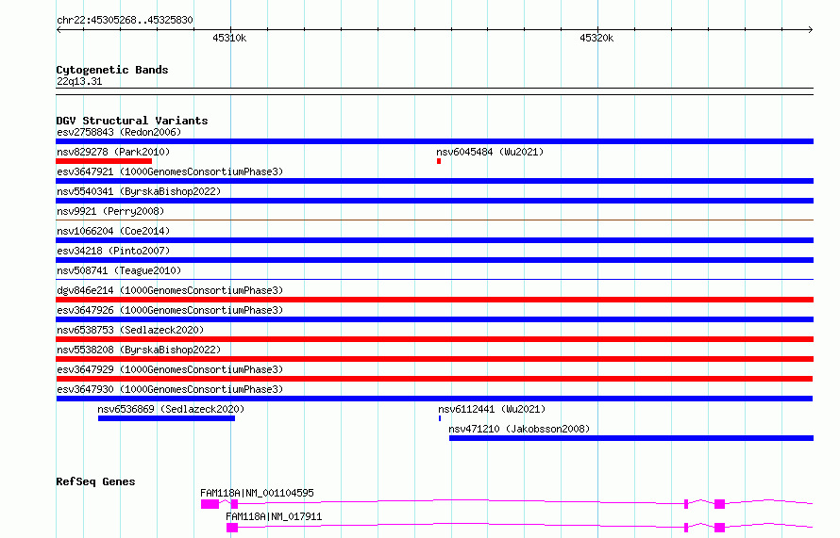This screenshot has width=840, height=538.
Task: Select the thin blue nsv508741 line
Action: point(434,279)
